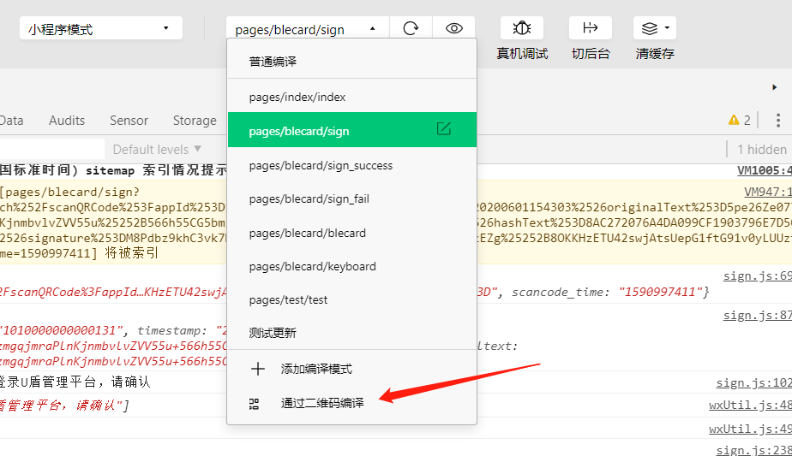792x456 pixels.
Task: Click the console filter input field
Action: [52, 150]
